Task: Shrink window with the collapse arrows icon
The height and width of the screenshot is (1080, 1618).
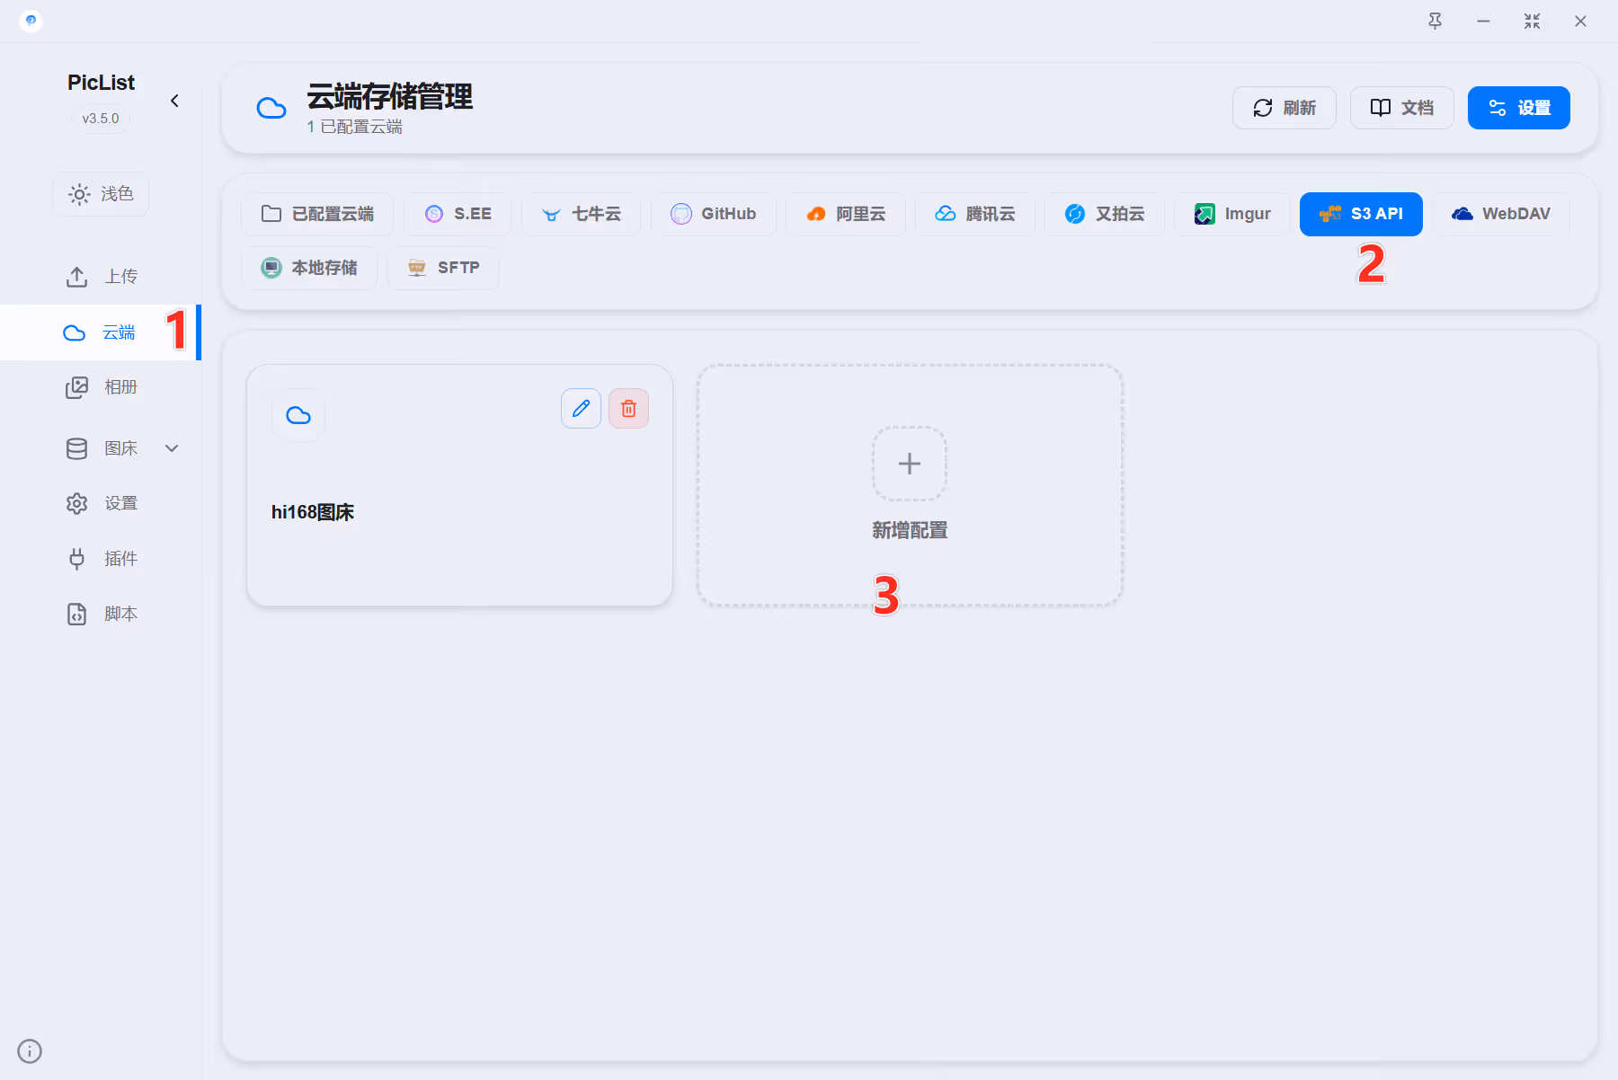Action: pyautogui.click(x=1533, y=21)
